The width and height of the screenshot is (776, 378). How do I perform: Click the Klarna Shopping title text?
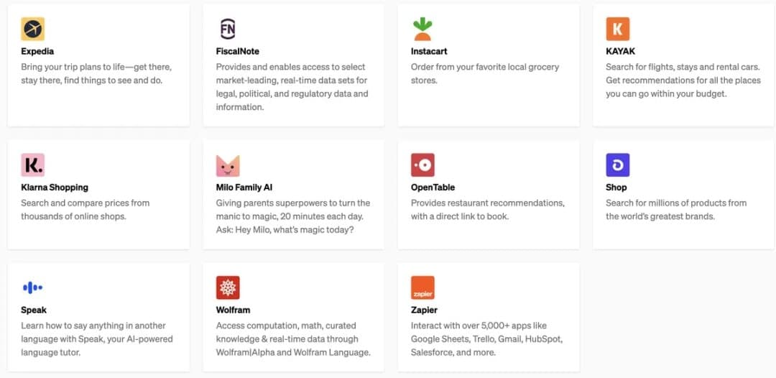[55, 188]
